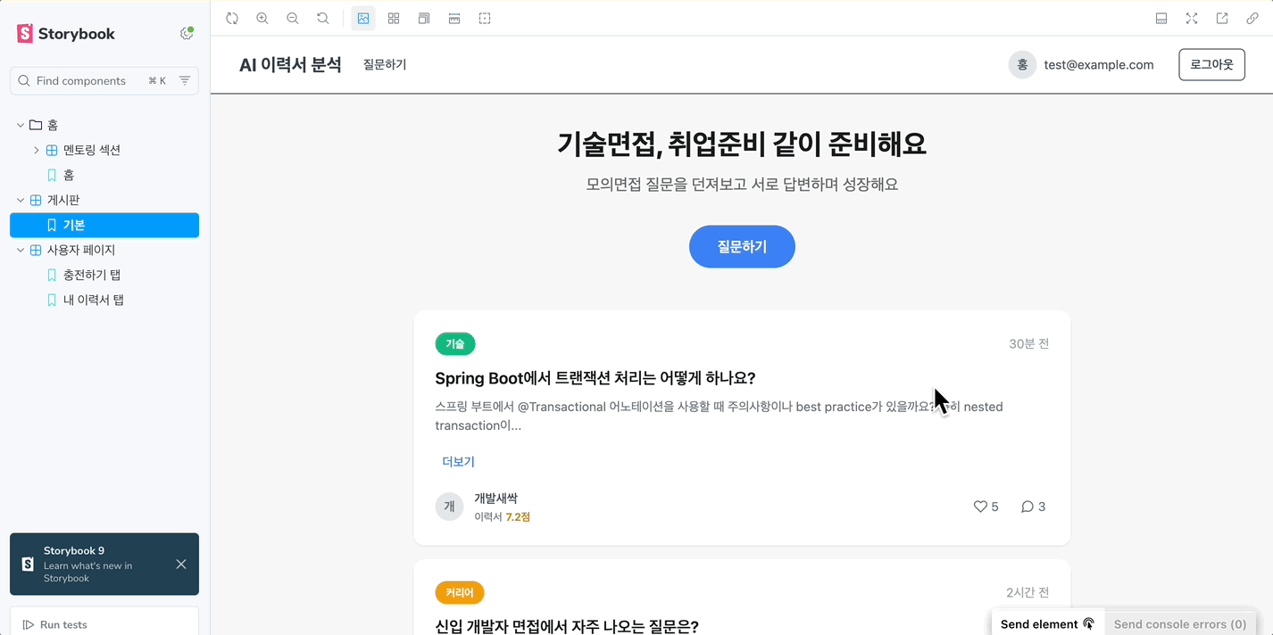Toggle the grid overlay in toolbar
The width and height of the screenshot is (1273, 635).
(394, 18)
